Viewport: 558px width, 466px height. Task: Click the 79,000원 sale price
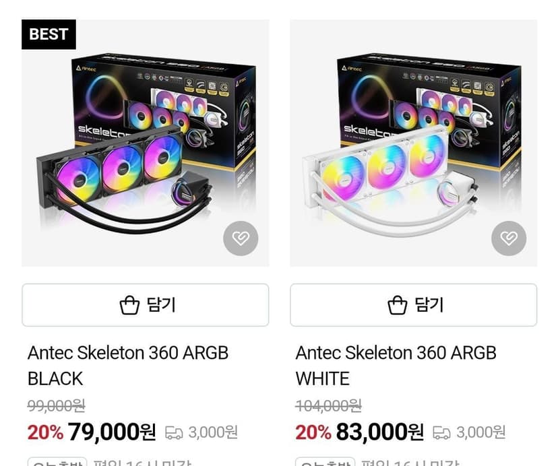click(x=112, y=432)
